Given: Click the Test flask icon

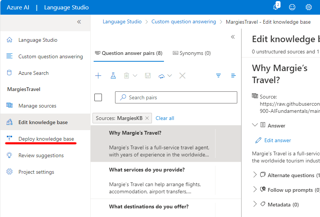Looking at the screenshot, I should (113, 76).
